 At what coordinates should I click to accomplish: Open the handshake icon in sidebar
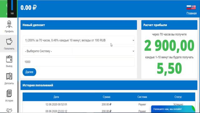click(x=9, y=110)
